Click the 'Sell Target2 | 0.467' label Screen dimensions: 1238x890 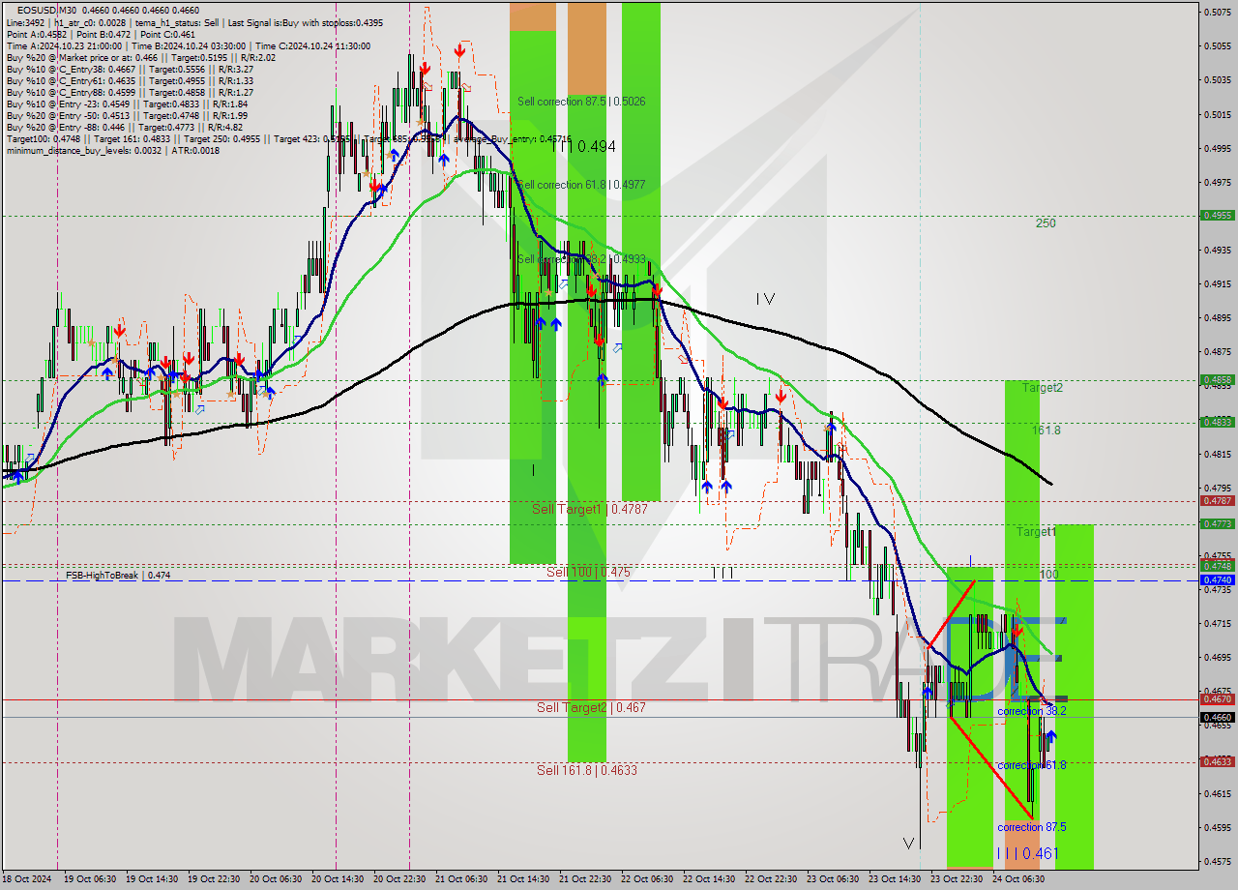coord(591,707)
